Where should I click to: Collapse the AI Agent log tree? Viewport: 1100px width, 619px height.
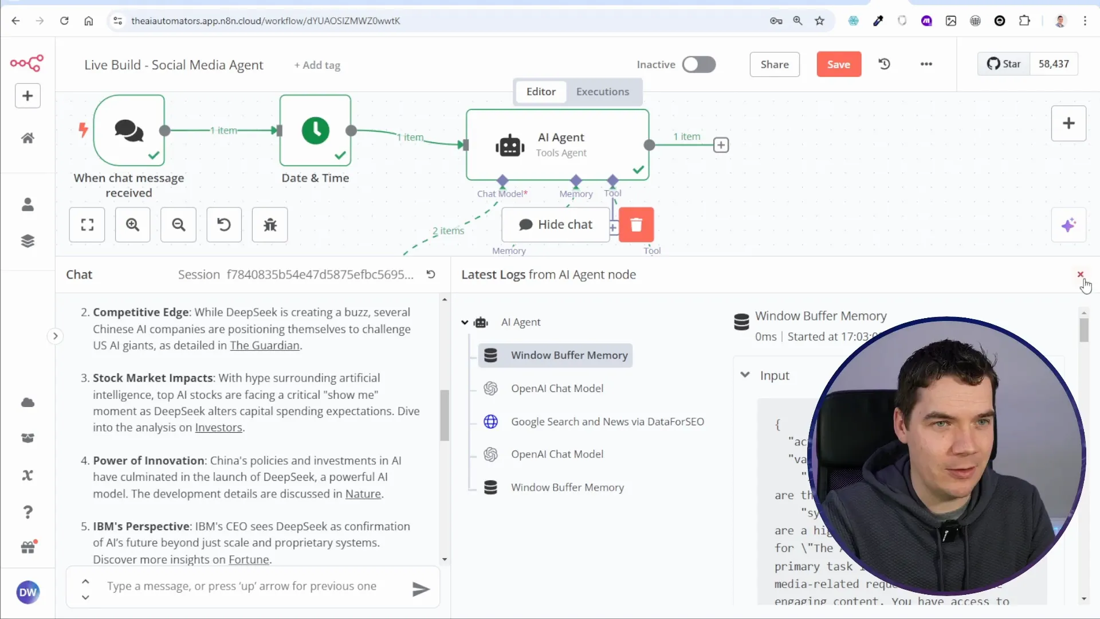(465, 322)
